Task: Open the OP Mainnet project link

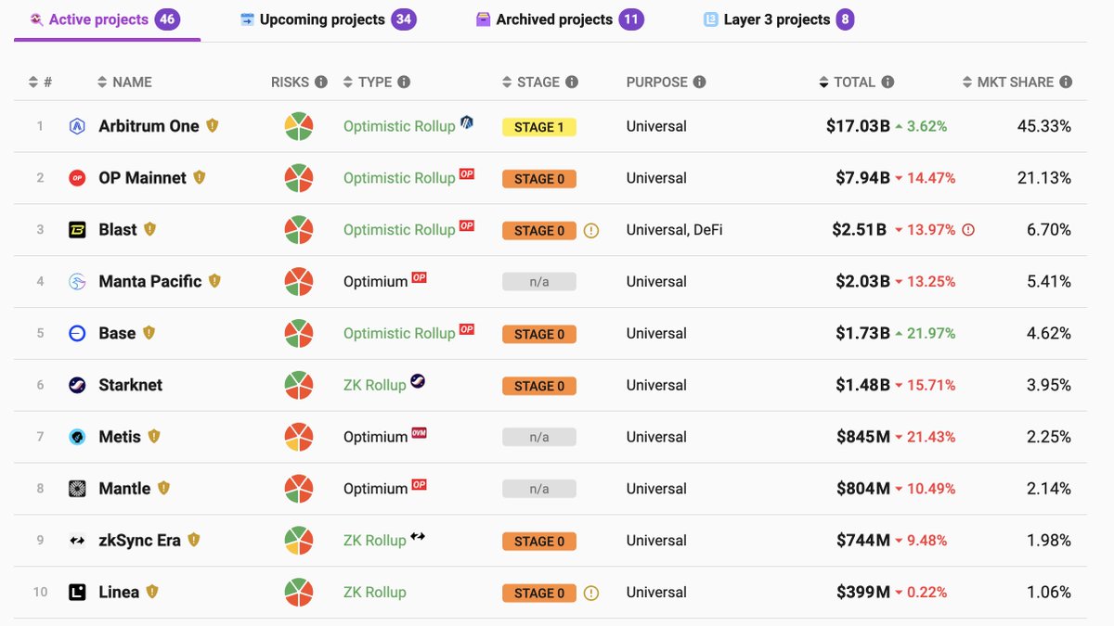Action: pos(142,178)
